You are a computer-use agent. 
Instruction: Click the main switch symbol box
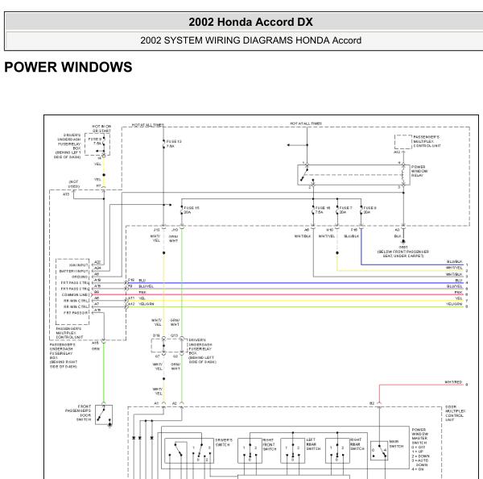click(x=379, y=451)
